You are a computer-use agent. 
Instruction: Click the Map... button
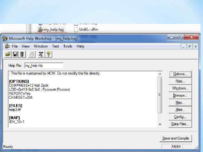coord(180,103)
